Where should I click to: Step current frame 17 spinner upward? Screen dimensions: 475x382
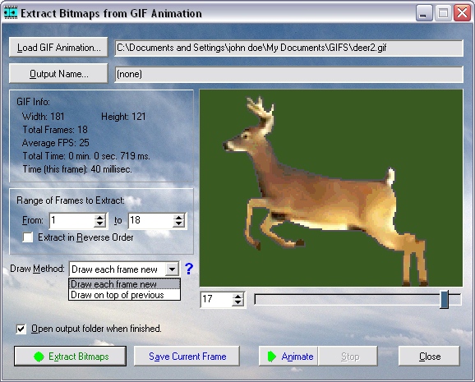238,296
